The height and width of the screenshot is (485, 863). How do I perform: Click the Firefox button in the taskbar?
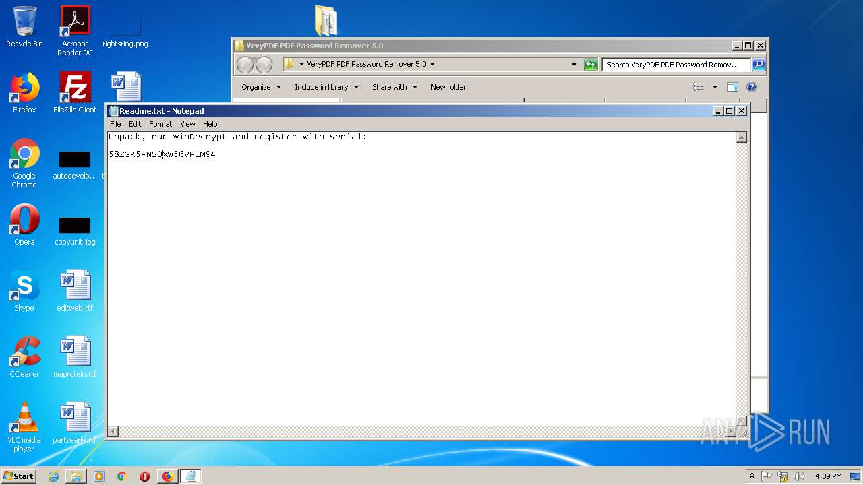pyautogui.click(x=167, y=476)
